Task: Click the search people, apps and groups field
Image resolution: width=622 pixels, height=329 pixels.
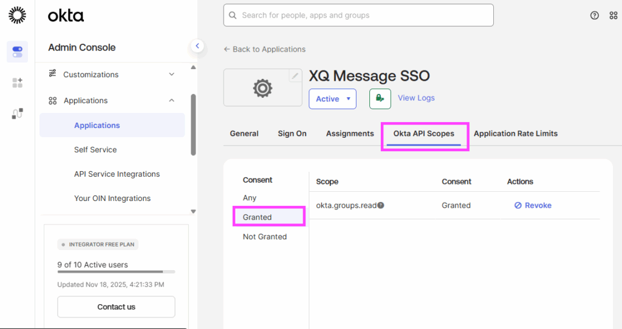Action: point(358,15)
